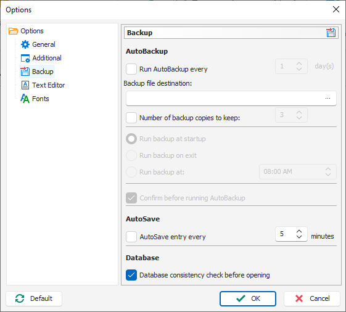Click the AutoSave section heading
This screenshot has width=346, height=312.
pos(142,219)
